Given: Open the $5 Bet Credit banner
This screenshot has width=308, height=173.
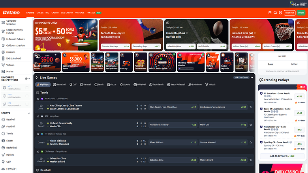Looking at the screenshot, I should click(x=66, y=35).
